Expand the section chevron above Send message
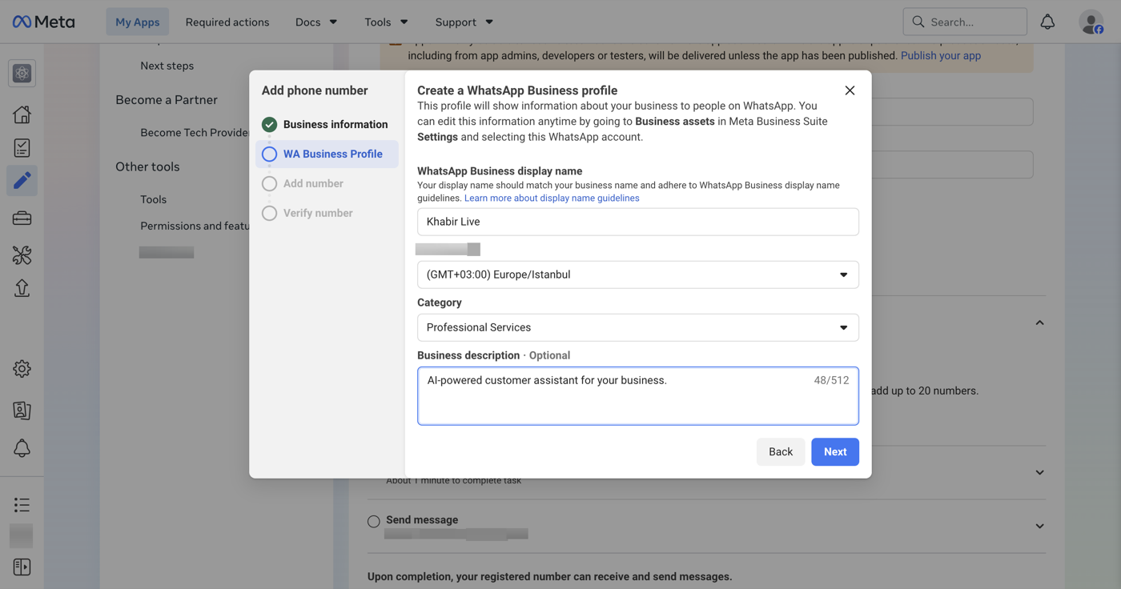 [1039, 472]
